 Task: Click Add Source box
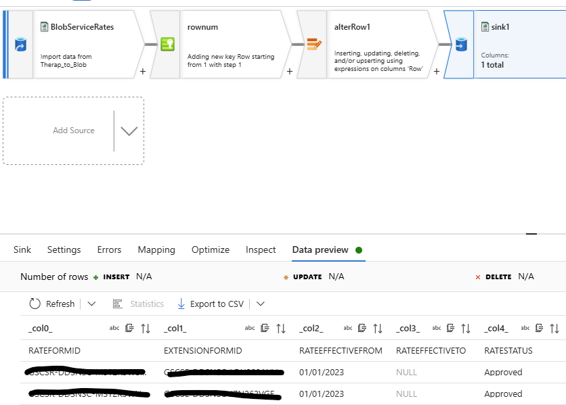click(73, 130)
